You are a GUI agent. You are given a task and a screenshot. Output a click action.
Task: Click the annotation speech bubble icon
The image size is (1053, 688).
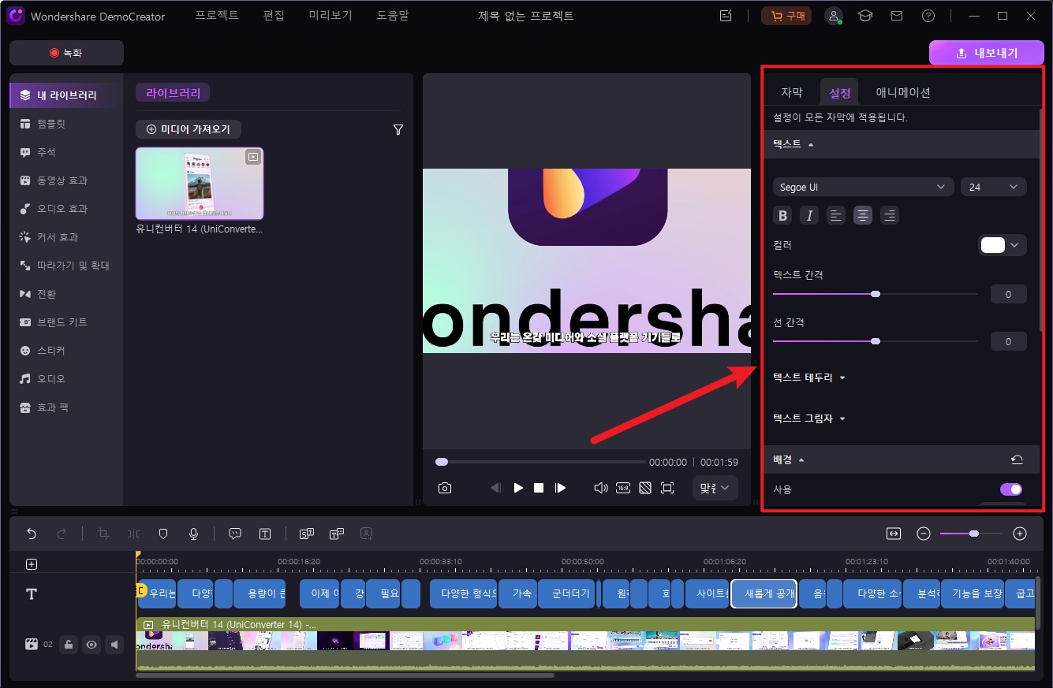tap(234, 534)
